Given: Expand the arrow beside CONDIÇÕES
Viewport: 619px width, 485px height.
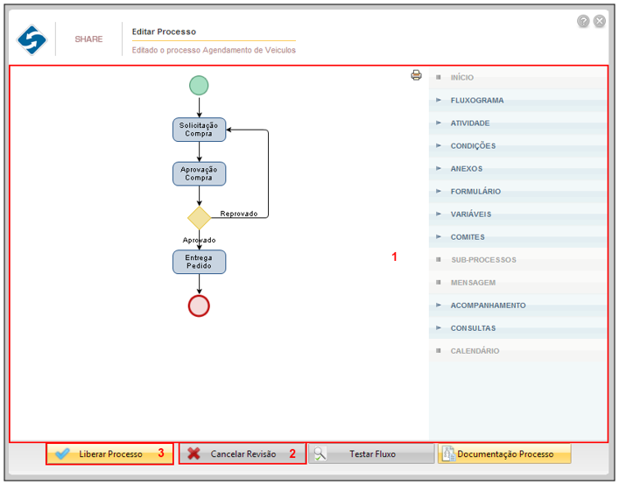Looking at the screenshot, I should 438,145.
